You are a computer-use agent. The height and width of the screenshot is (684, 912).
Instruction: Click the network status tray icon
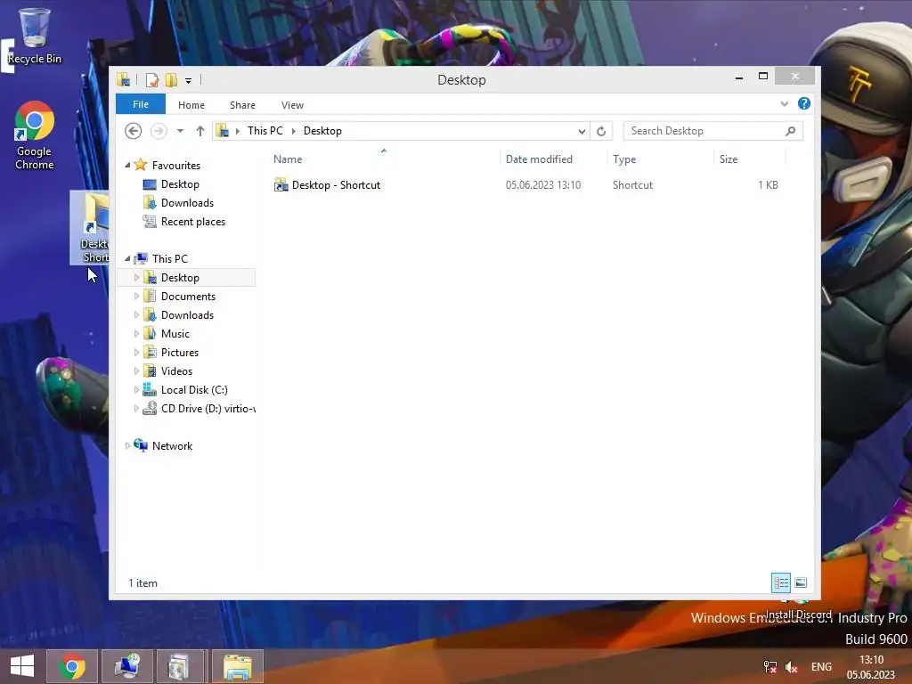click(770, 667)
